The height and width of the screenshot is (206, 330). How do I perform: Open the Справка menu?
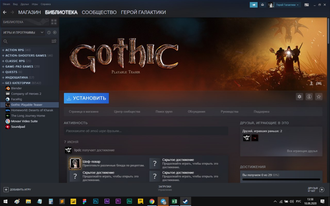coord(46,4)
